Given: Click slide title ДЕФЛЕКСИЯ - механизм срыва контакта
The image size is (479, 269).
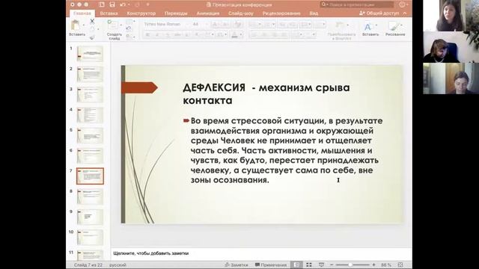Looking at the screenshot, I should pos(266,94).
